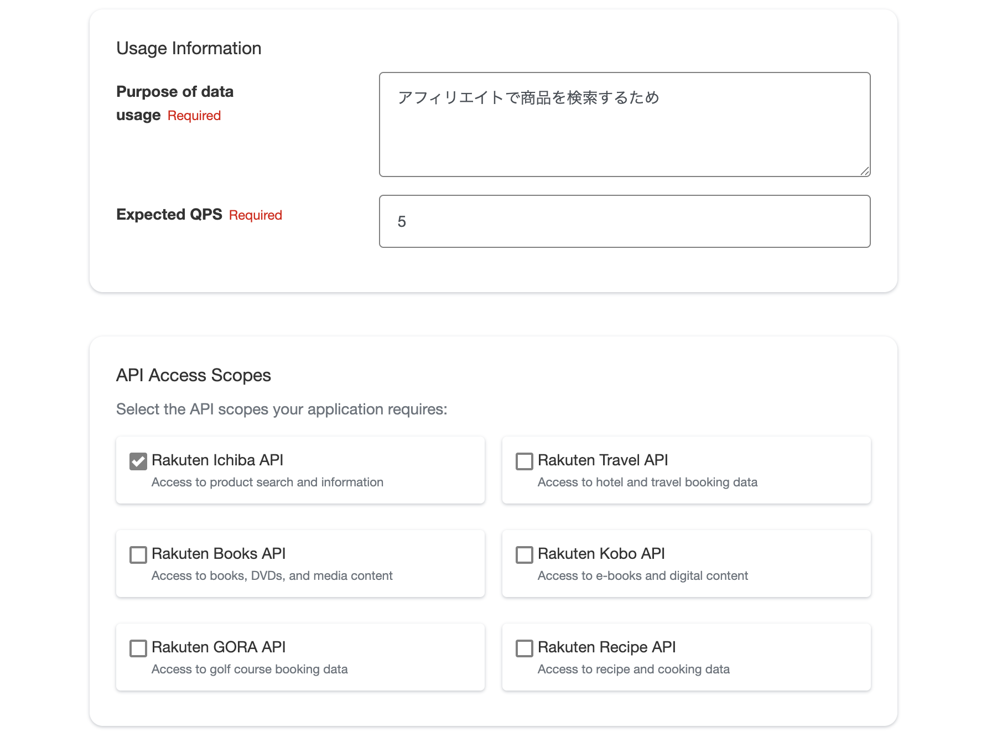Tick the Rakuten Books API checkbox
The image size is (997, 737).
click(x=138, y=554)
